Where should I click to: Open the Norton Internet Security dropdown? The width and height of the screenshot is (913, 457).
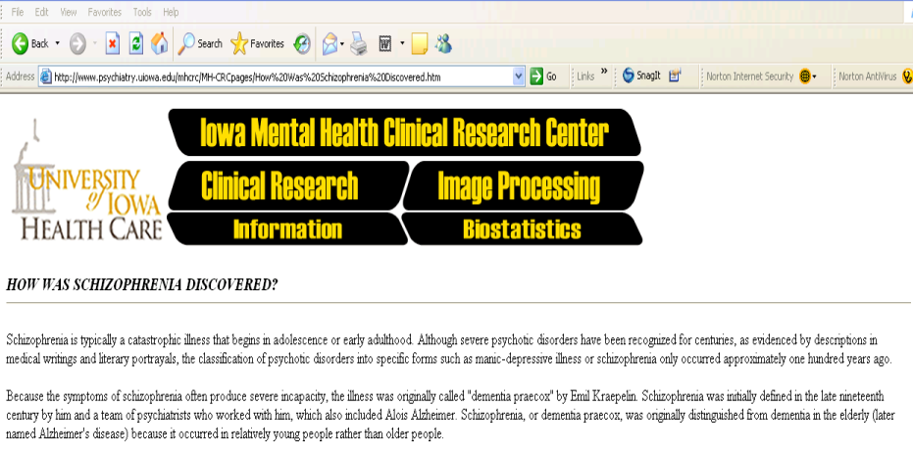click(x=808, y=76)
